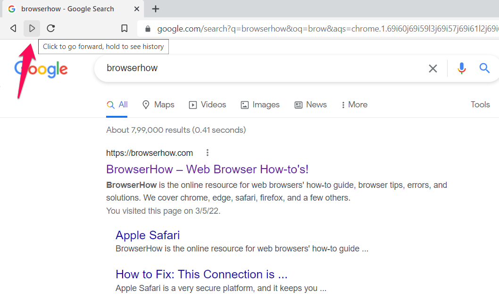
Task: Open the Tools options
Action: [x=480, y=105]
